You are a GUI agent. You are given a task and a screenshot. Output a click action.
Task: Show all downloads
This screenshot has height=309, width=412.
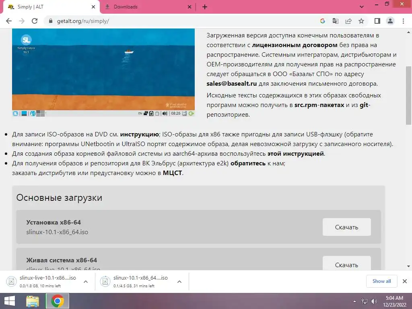tap(381, 281)
